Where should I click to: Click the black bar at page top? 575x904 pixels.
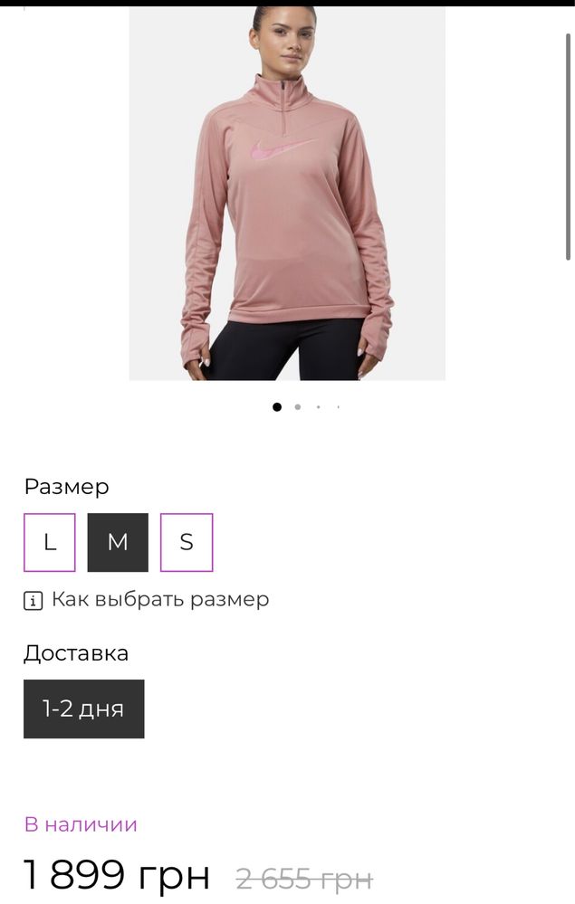287,3
